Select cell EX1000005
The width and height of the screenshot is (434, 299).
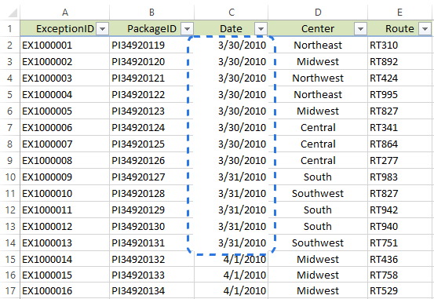click(65, 111)
